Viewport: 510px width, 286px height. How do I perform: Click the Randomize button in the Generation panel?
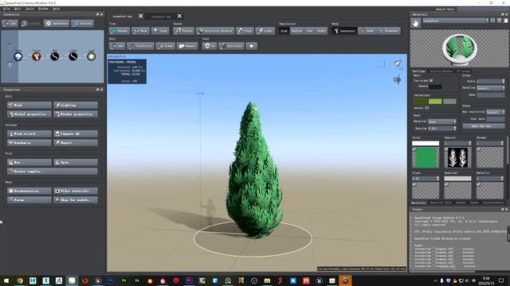point(57,23)
